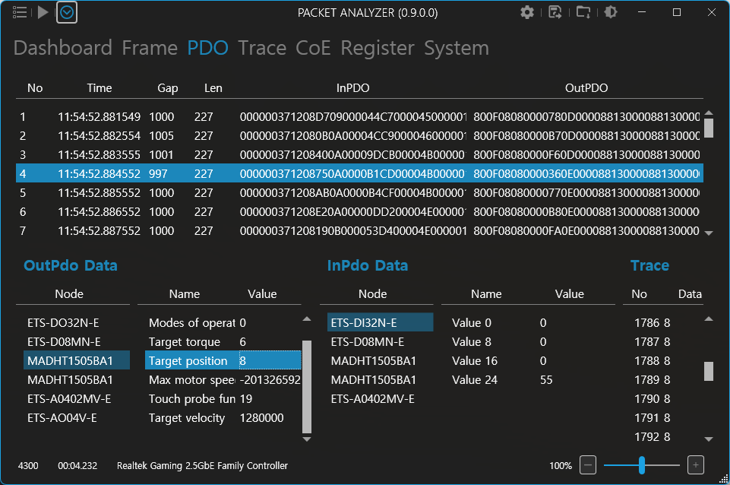Zoom in with the plus button

click(695, 464)
